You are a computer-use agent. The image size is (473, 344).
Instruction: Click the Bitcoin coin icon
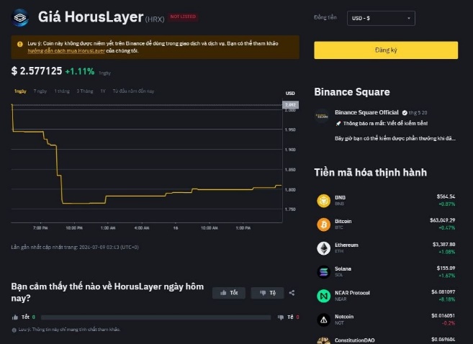[x=323, y=224]
